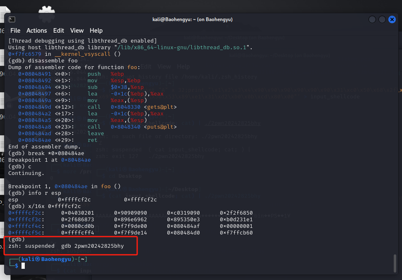Click memory value 0x2f2f6850
The image size is (402, 280).
[x=236, y=213]
